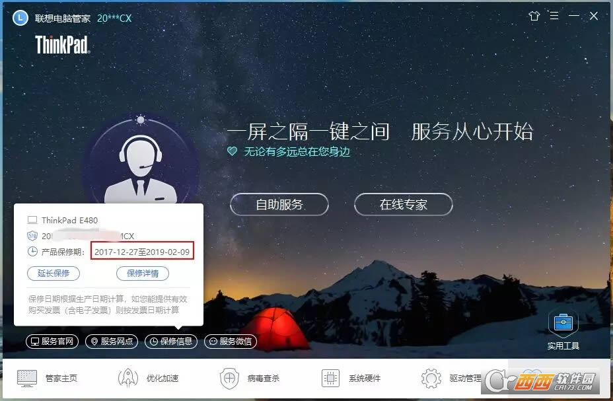Click the ThinkPad brand logo
Screen dimensions: 613x401
coord(63,44)
